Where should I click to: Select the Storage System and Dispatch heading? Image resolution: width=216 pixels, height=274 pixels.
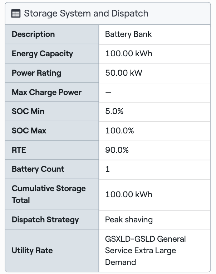(86, 14)
